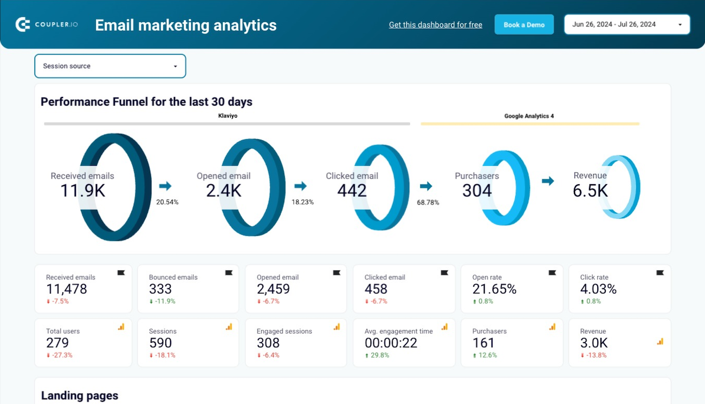
Task: Click the Received emails funnel ring
Action: click(x=115, y=186)
